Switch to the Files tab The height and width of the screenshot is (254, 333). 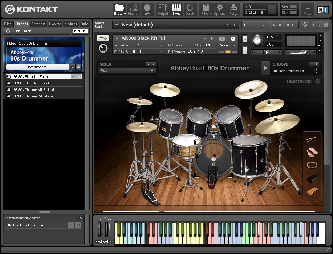[x=7, y=24]
